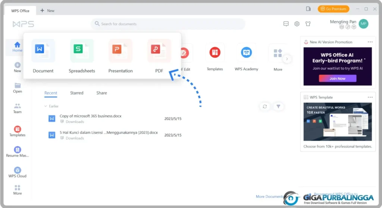Open options for New AI Version Promotion

(370, 42)
